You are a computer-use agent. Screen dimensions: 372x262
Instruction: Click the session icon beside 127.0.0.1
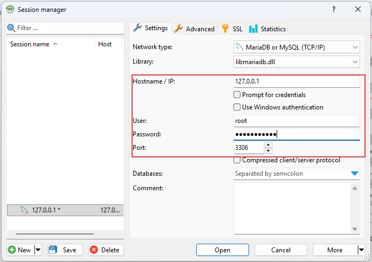pos(24,210)
